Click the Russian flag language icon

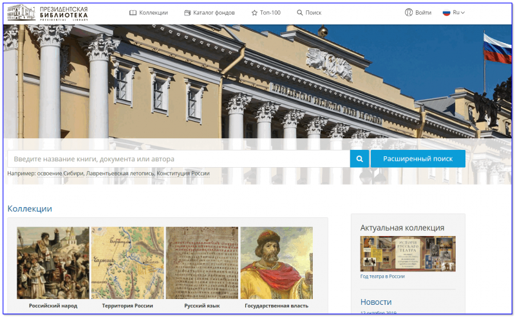coord(446,12)
